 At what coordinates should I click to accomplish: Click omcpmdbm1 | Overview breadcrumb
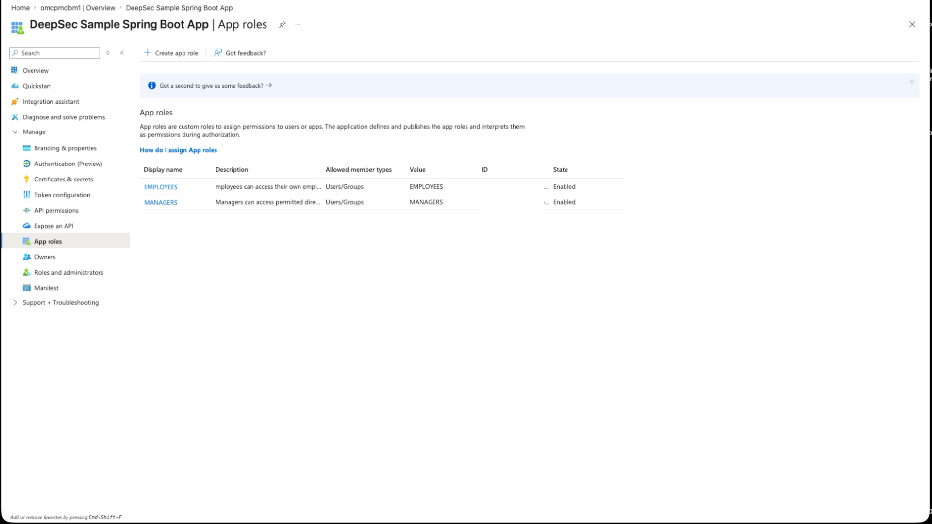(x=78, y=8)
